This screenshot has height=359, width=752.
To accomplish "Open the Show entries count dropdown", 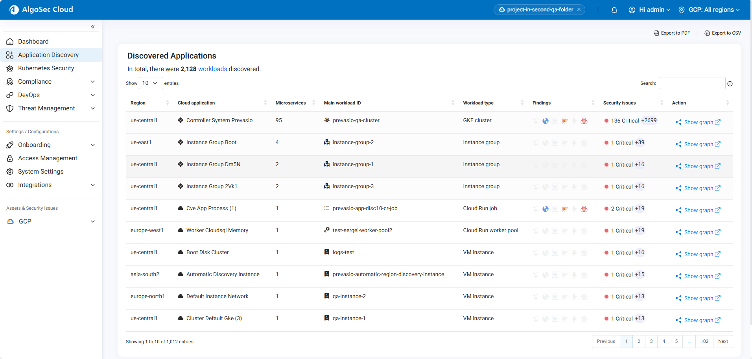I will (x=151, y=83).
